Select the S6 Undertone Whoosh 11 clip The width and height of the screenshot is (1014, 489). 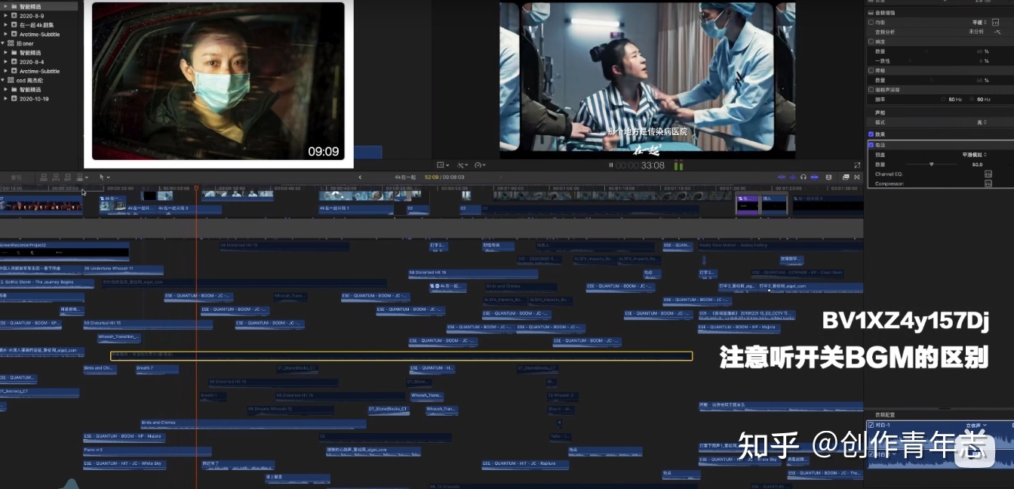(x=123, y=269)
